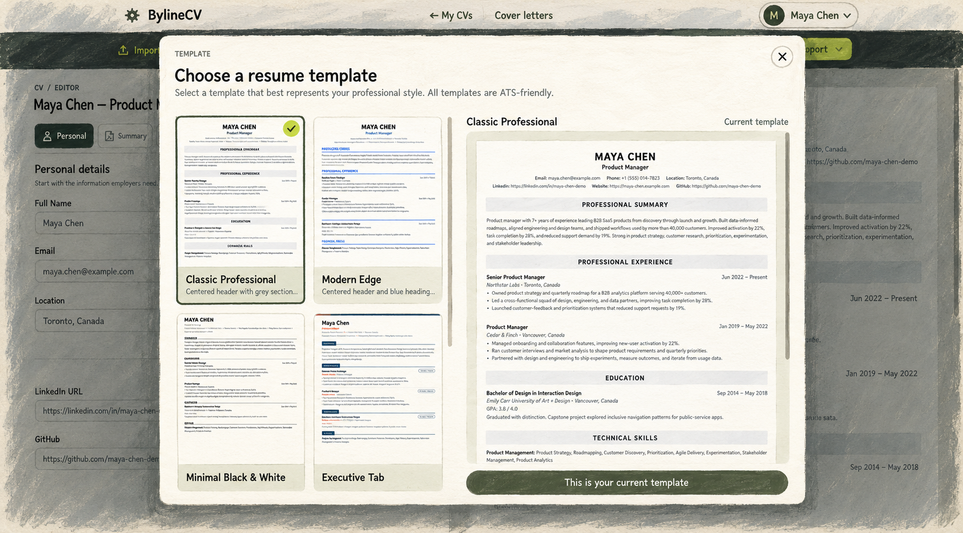Click the Import upload icon
The image size is (963, 533).
[x=123, y=50]
